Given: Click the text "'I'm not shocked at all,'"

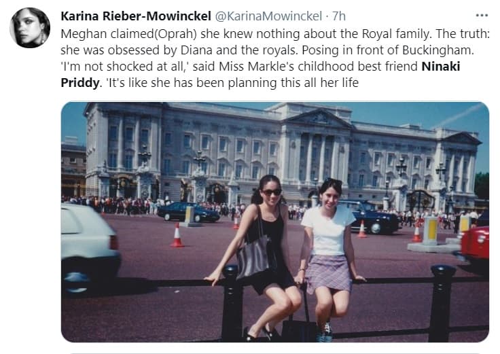Looking at the screenshot, I should [x=125, y=67].
